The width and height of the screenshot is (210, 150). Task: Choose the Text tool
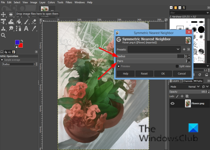point(26,28)
